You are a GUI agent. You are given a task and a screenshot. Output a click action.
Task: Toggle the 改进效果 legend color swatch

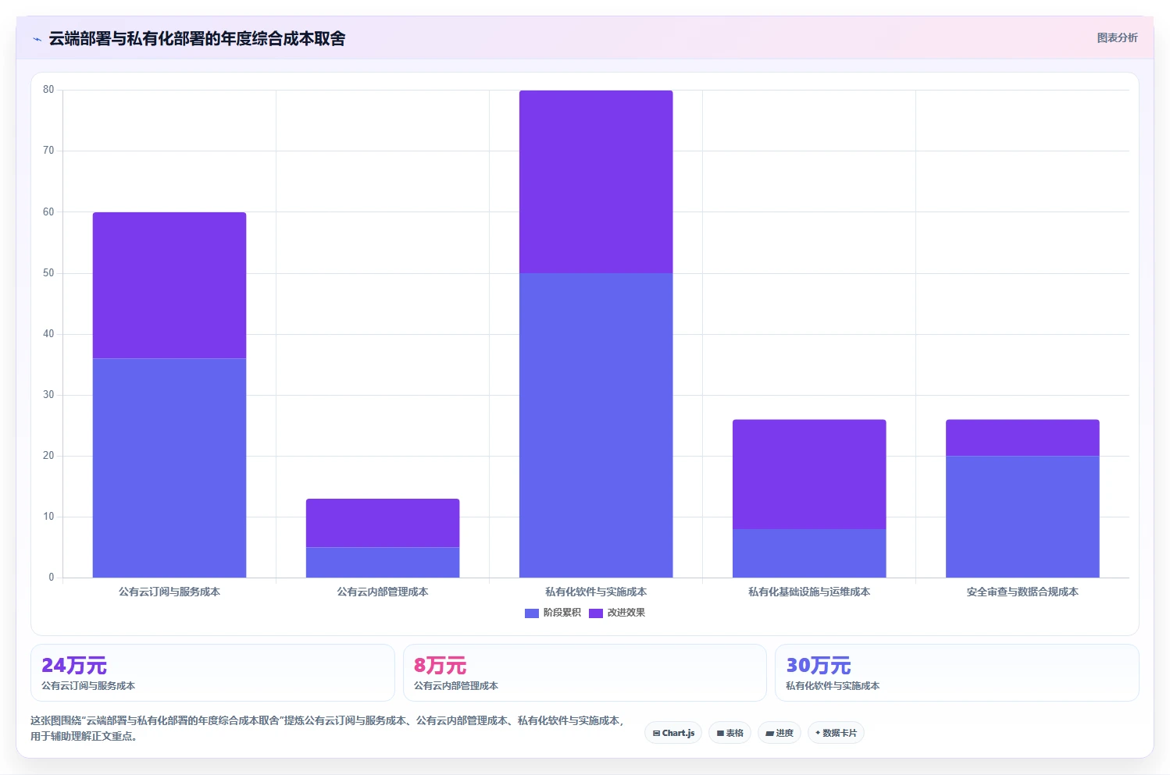click(596, 613)
